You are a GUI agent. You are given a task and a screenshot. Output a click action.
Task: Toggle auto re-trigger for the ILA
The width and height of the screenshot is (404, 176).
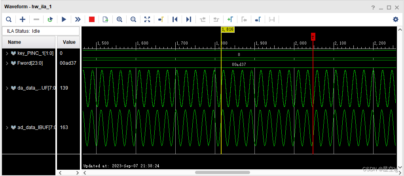click(50, 19)
